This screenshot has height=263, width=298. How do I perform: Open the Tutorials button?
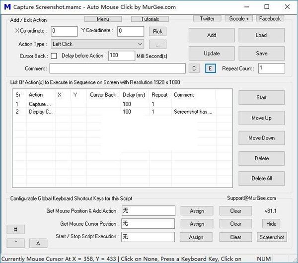150,19
